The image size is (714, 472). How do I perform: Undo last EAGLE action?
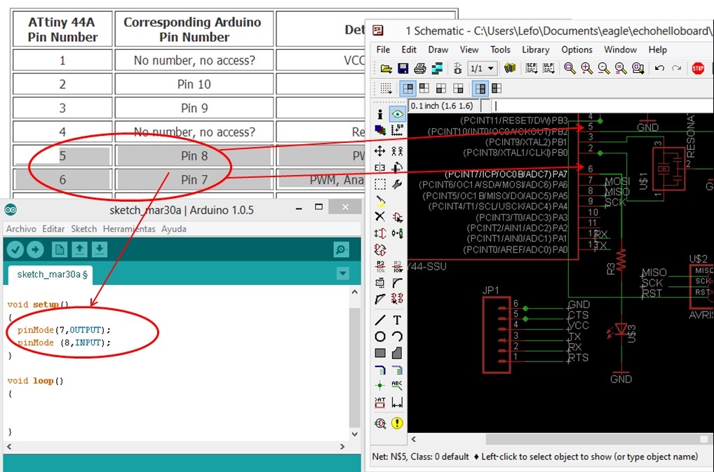point(659,69)
